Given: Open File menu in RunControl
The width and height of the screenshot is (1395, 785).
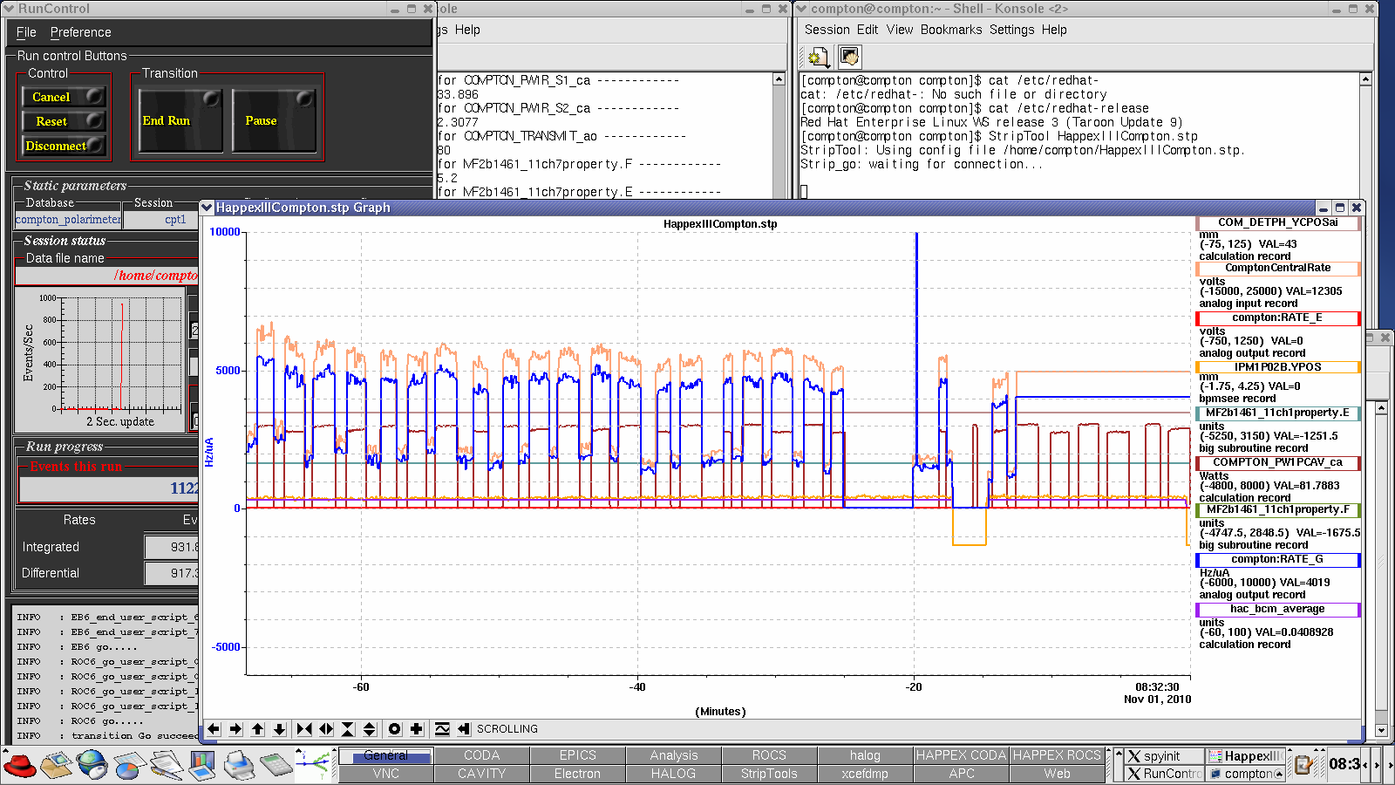Looking at the screenshot, I should (26, 32).
